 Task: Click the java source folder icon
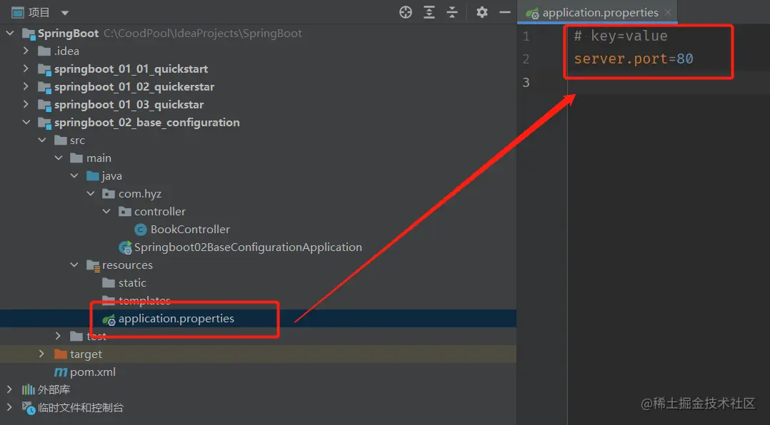pyautogui.click(x=93, y=175)
